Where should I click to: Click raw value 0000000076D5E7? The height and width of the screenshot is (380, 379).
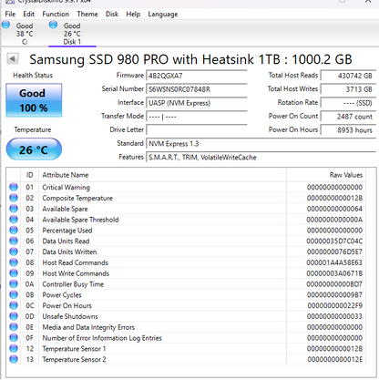(x=334, y=252)
